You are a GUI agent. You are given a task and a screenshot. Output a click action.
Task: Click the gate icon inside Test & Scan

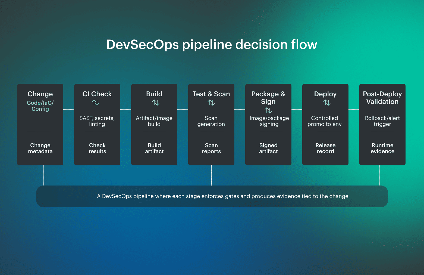point(211,103)
